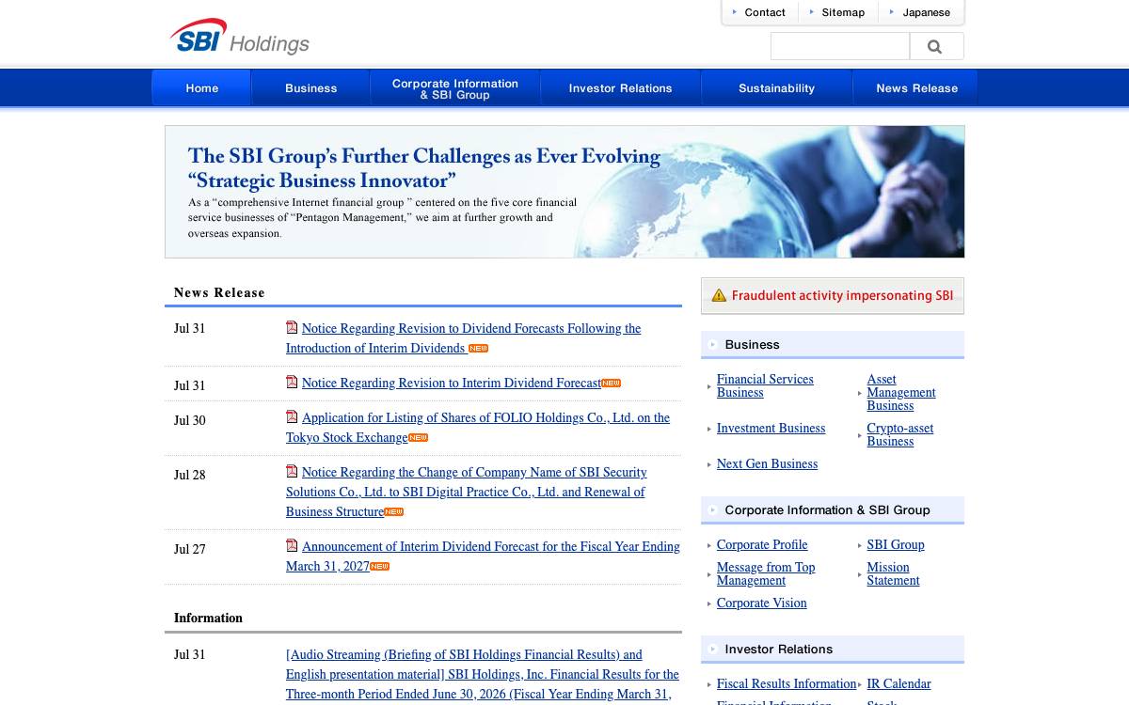Open Investment Business link

coord(771,428)
